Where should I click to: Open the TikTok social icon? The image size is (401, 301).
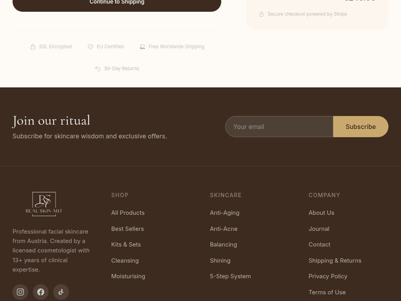61,292
